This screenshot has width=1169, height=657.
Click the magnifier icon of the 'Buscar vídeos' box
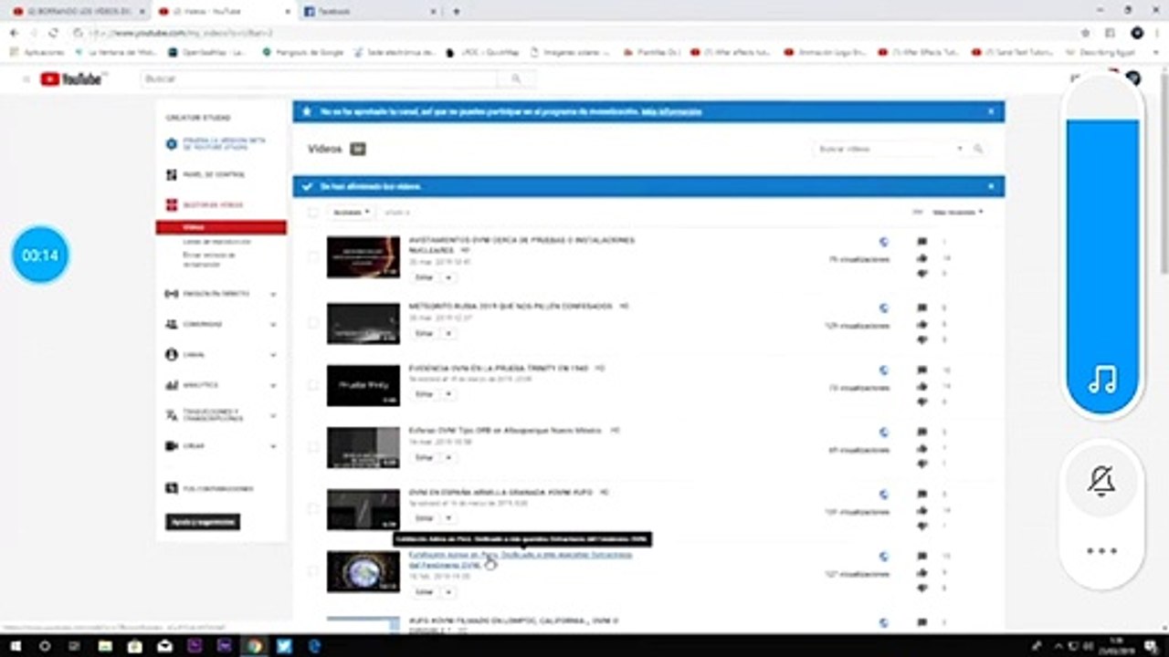[977, 149]
